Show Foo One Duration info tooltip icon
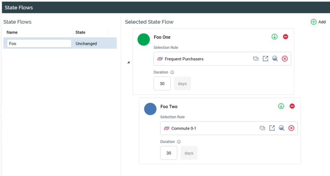This screenshot has width=330, height=176. click(x=172, y=72)
